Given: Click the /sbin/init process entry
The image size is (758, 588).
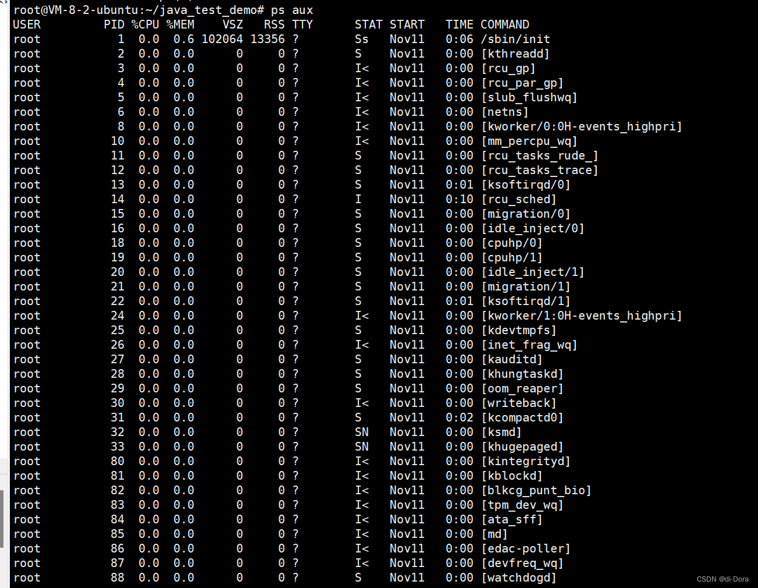Looking at the screenshot, I should pyautogui.click(x=515, y=39).
